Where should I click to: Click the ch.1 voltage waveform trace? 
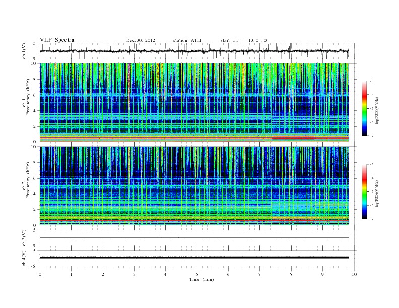[x=194, y=51]
